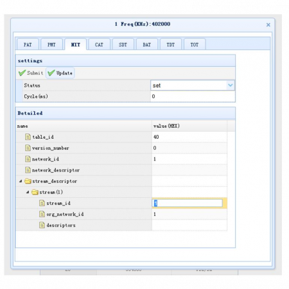Click the Update button

60,73
